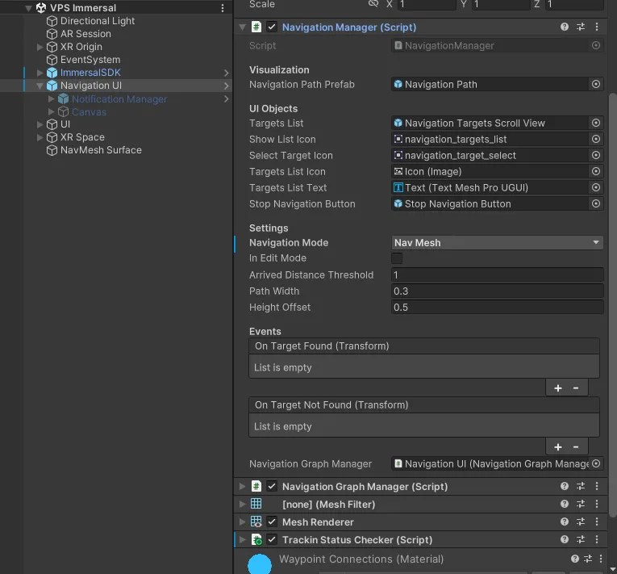Open object picker for Targets List Icon
Image resolution: width=617 pixels, height=574 pixels.
point(596,171)
